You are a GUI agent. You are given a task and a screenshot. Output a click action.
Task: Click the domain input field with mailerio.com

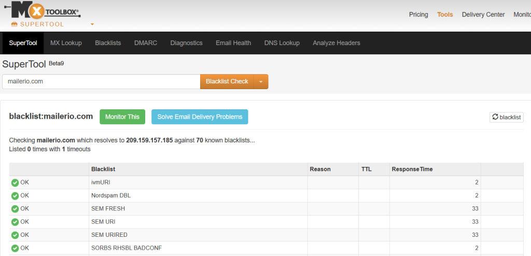pos(101,81)
